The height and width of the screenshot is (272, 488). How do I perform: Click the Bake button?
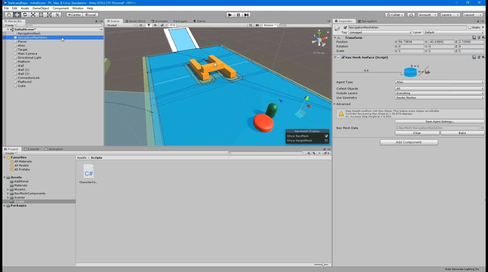click(x=462, y=133)
